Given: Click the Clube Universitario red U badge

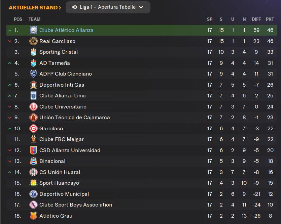Looking at the screenshot, I should pos(33,107).
